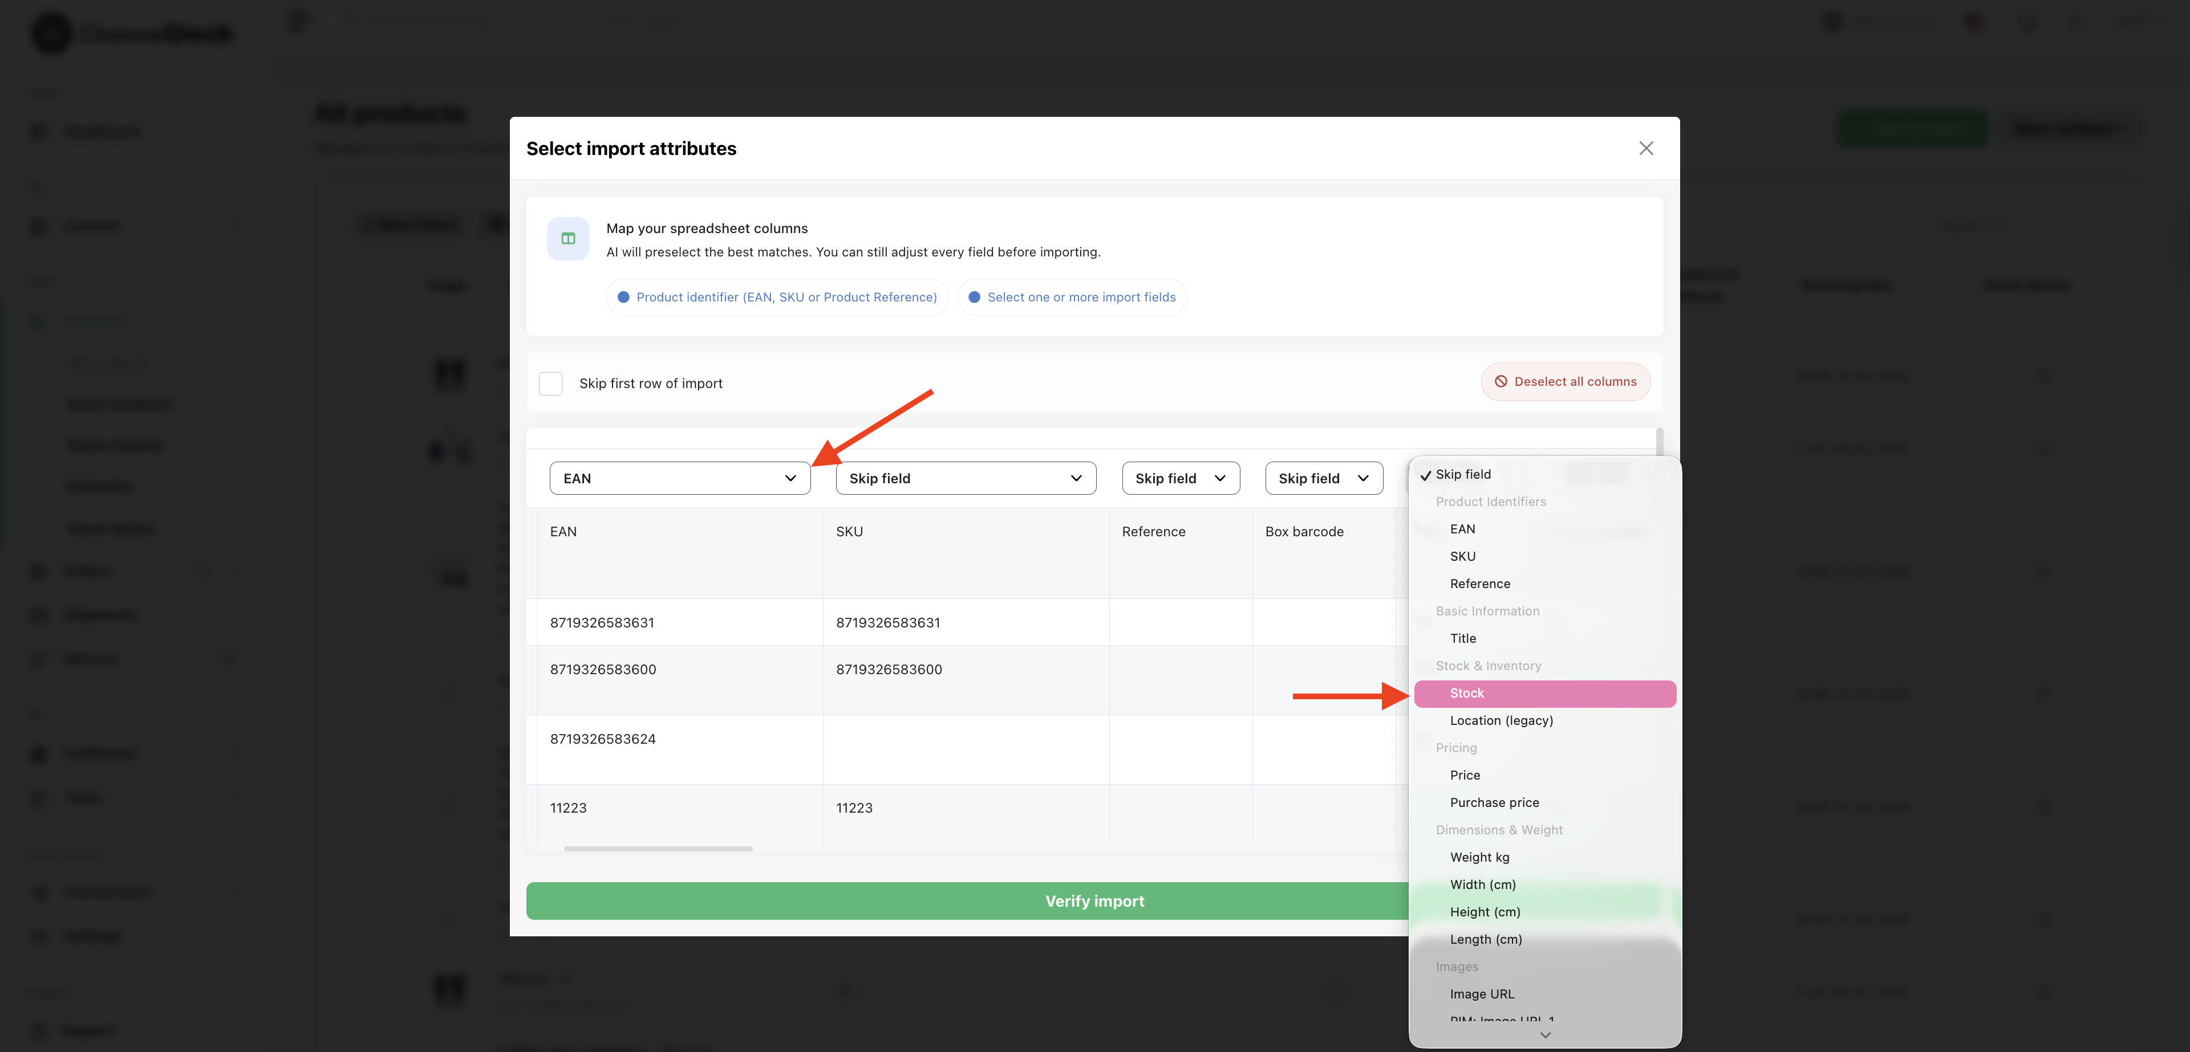Click 8719326583631 in the SKU column
2190x1052 pixels.
point(887,623)
